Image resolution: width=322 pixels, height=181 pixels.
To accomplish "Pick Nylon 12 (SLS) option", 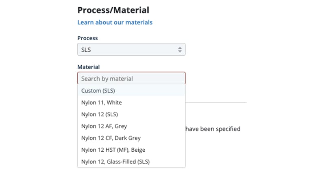I will (99, 114).
